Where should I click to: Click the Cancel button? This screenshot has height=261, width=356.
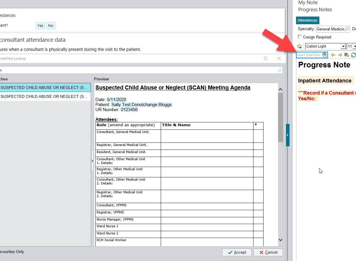pyautogui.click(x=268, y=252)
